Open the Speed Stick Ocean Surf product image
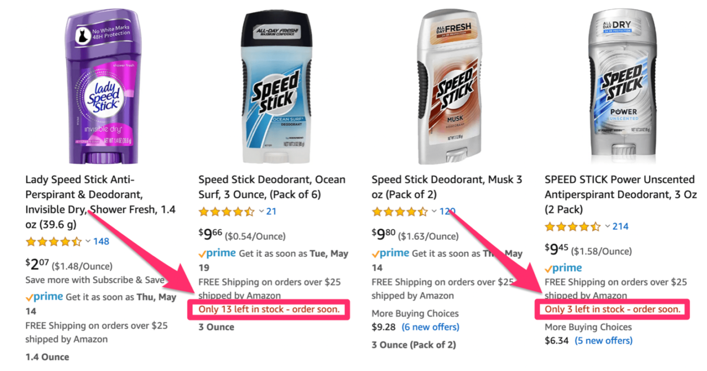Screen dimensions: 707x371 pos(276,87)
